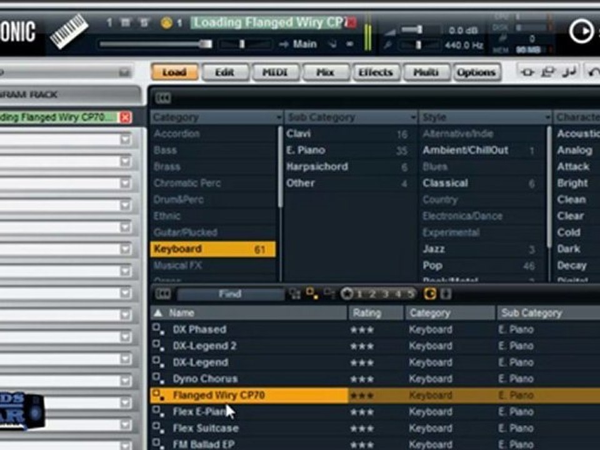The width and height of the screenshot is (600, 450).
Task: Toggle the layer filter icon before the rating star
Action: 329,294
